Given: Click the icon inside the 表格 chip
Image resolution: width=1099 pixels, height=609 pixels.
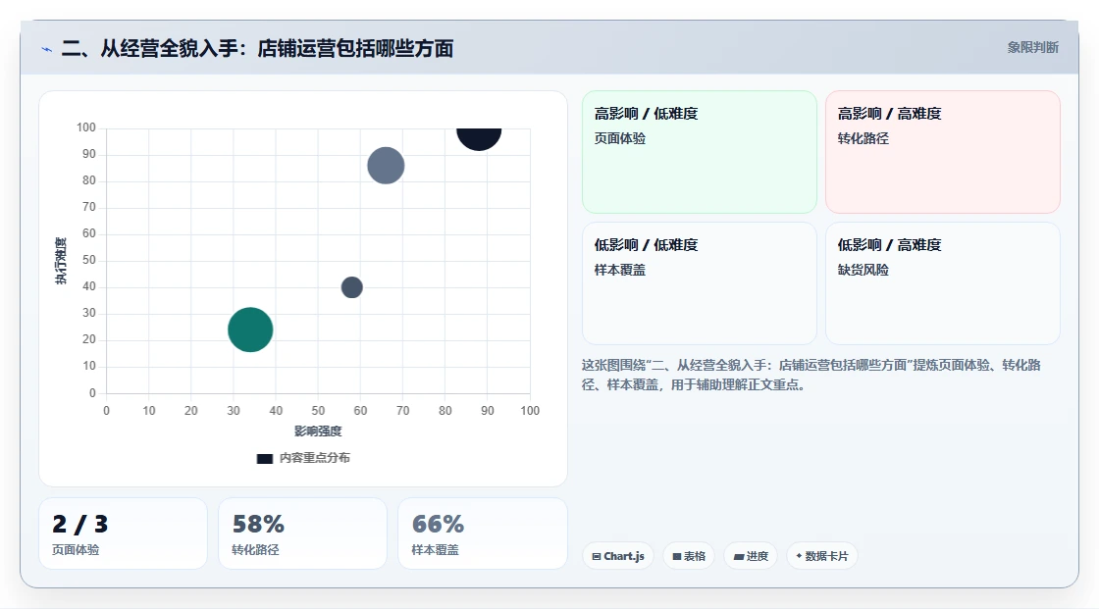Looking at the screenshot, I should pos(677,556).
